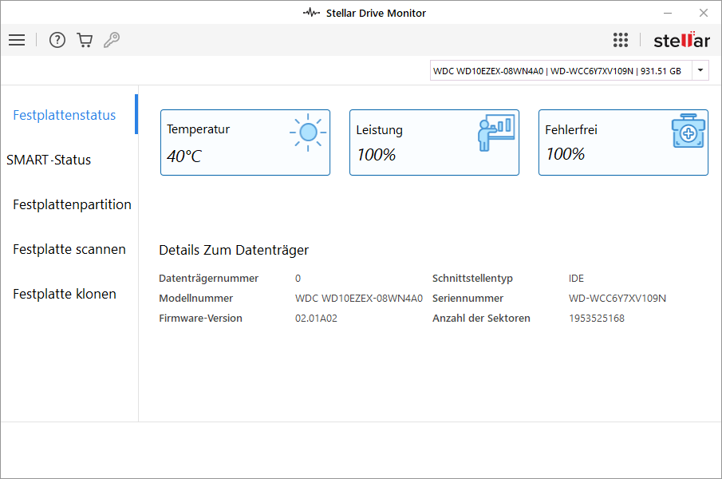This screenshot has height=479, width=722.
Task: Open the nine-dot apps grid
Action: tap(621, 40)
